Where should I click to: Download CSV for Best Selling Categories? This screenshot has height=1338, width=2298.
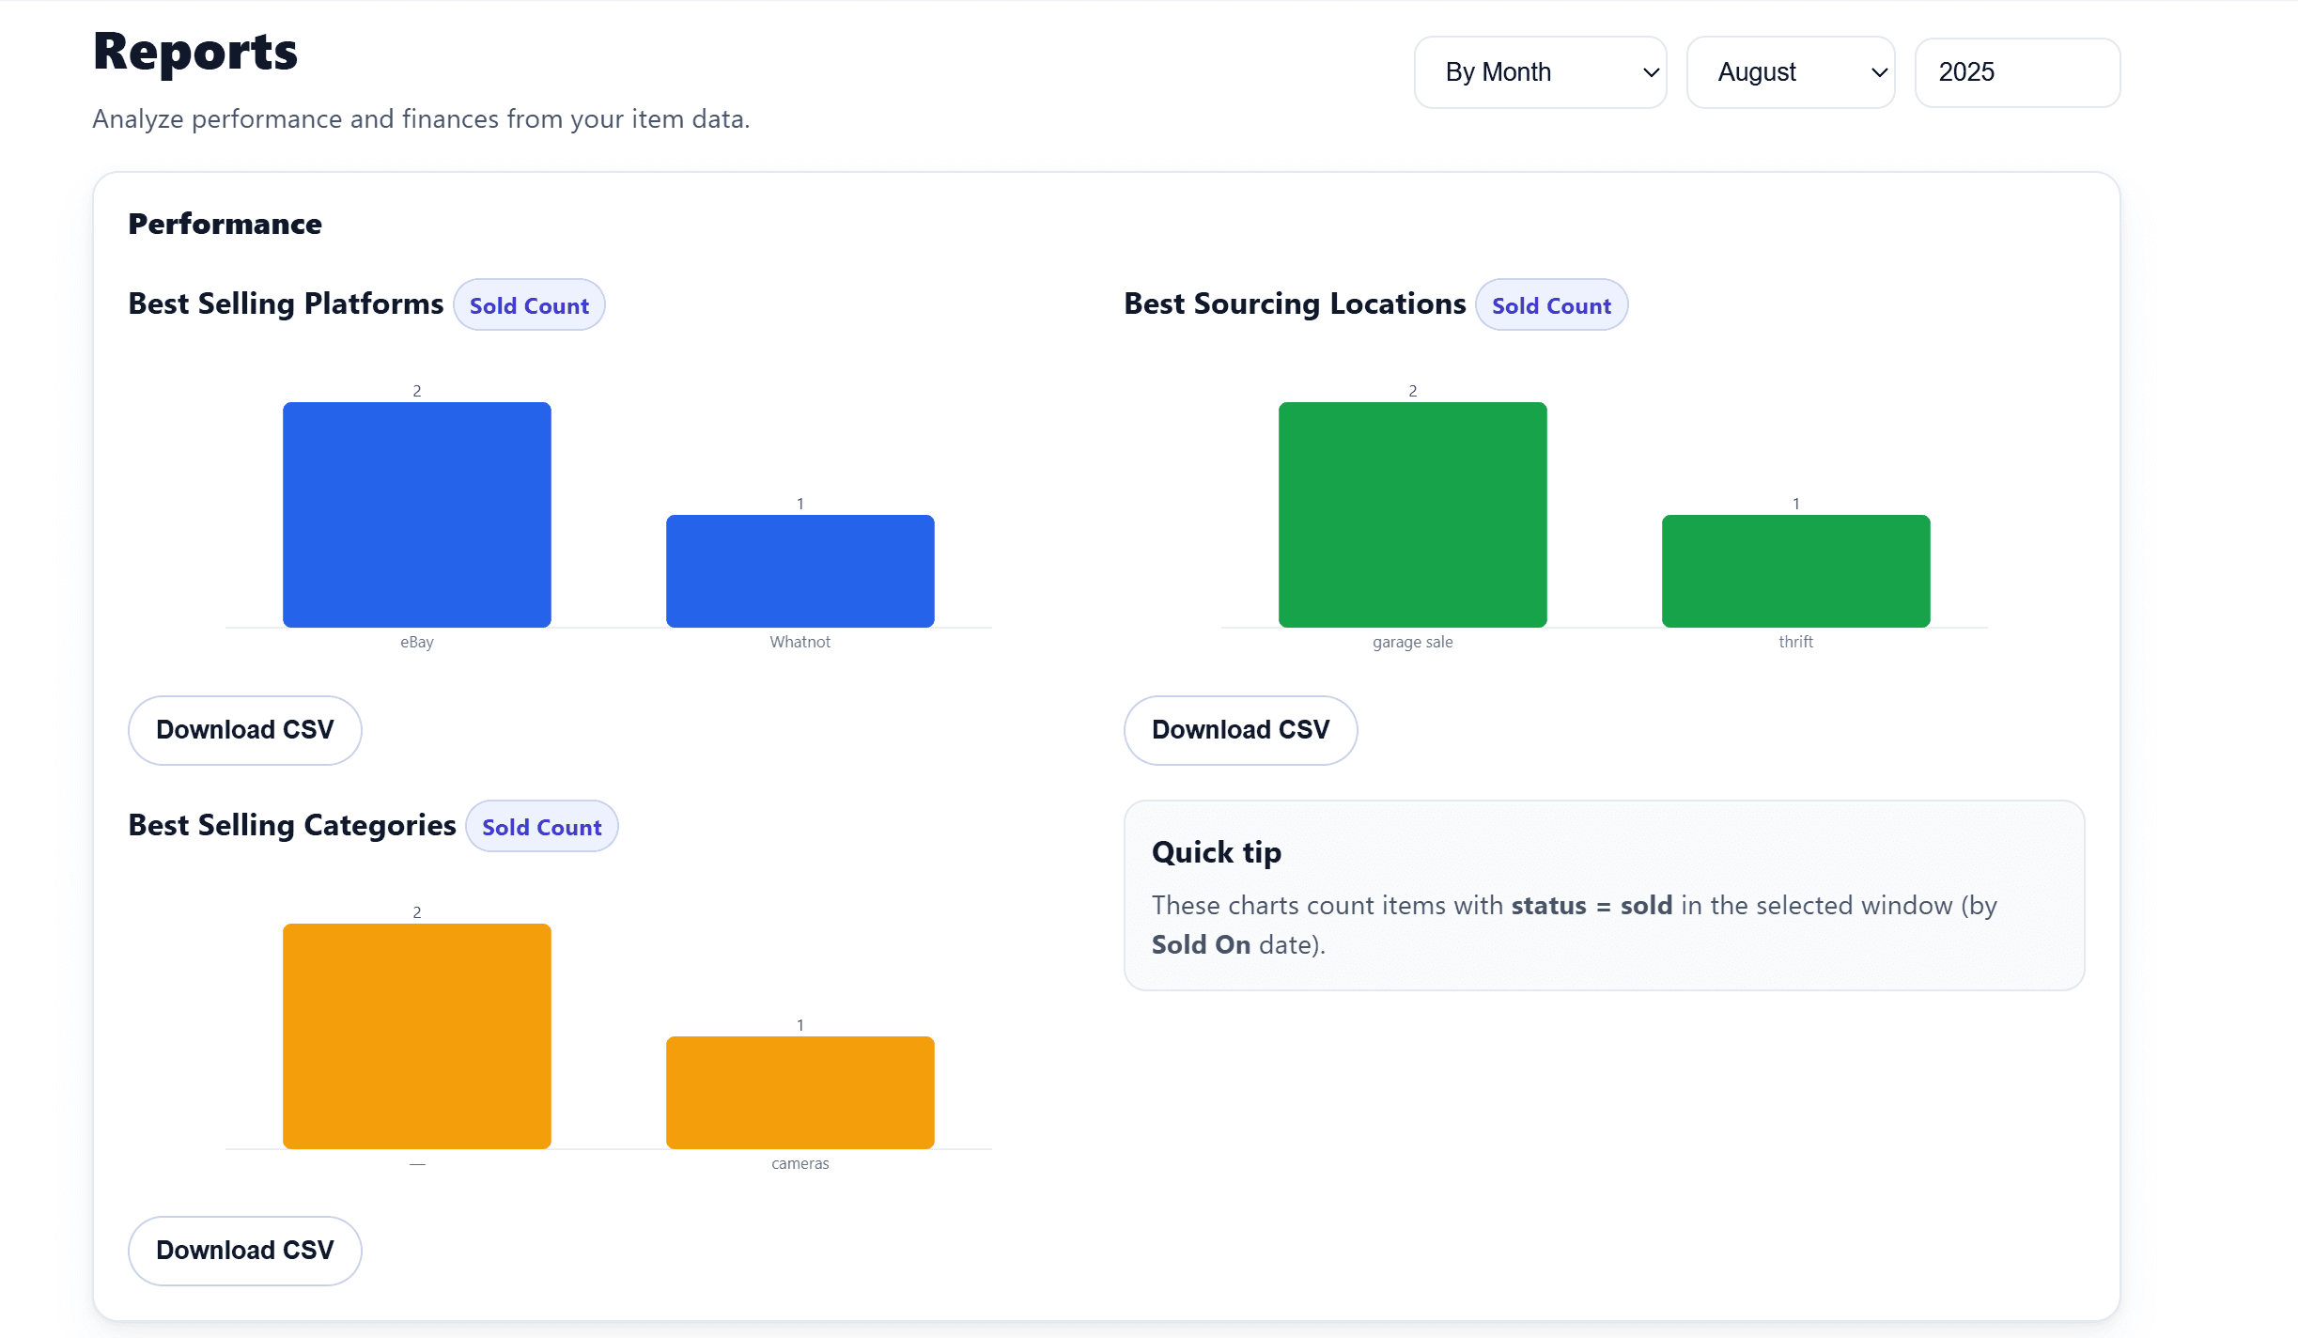coord(244,1250)
